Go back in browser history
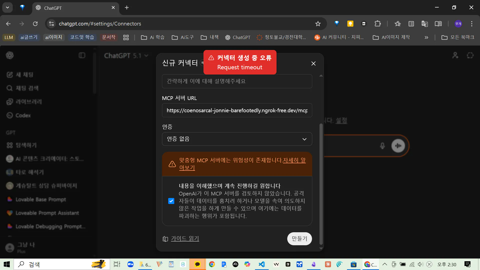480x270 pixels. (8, 24)
